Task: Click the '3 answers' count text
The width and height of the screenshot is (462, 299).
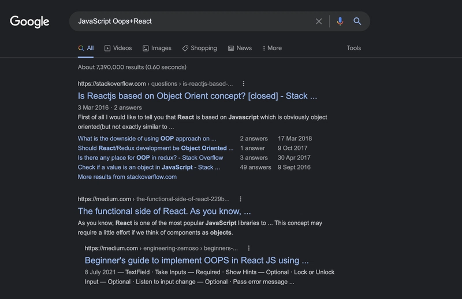Action: coord(254,158)
